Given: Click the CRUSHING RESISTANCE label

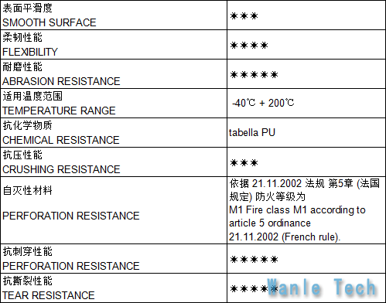Looking at the screenshot, I should tap(61, 169).
